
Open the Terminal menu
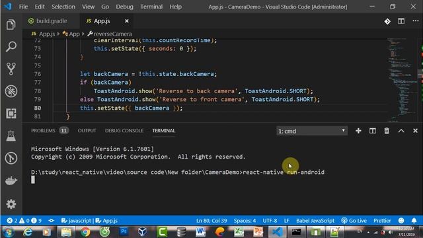[x=151, y=7]
